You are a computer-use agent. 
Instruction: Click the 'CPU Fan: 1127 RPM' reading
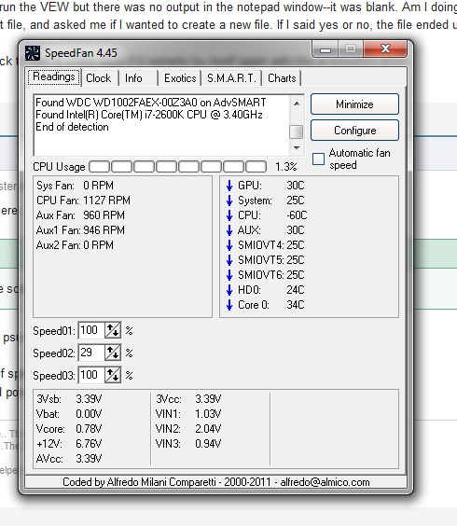[x=83, y=201]
